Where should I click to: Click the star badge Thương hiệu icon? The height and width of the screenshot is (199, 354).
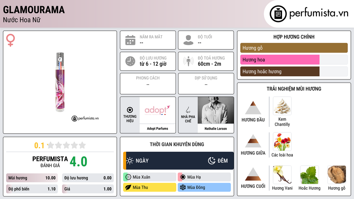(x=130, y=110)
